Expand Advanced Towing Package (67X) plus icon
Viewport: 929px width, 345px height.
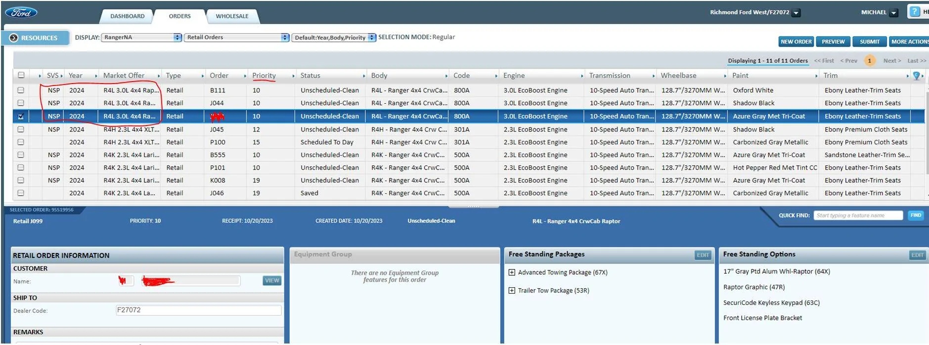coord(512,272)
